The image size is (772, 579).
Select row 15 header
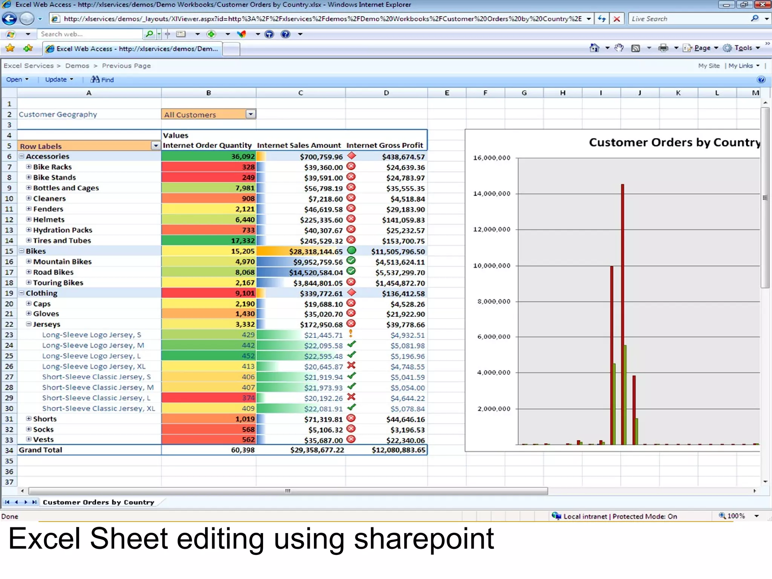pyautogui.click(x=9, y=251)
